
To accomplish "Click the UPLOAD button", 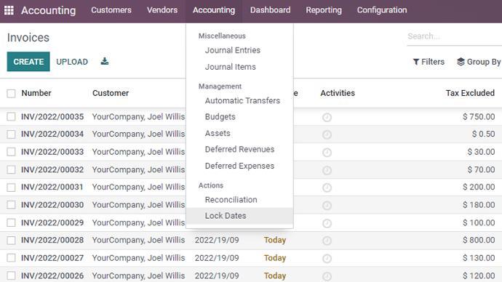I will tap(72, 62).
